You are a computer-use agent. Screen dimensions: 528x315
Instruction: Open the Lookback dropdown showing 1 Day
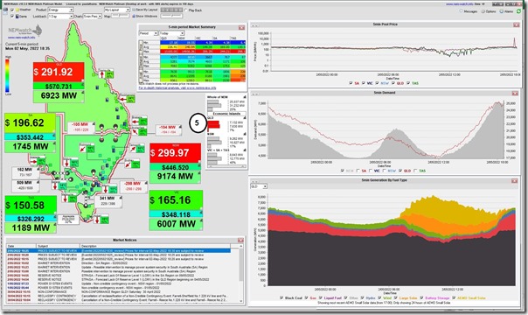[60, 16]
